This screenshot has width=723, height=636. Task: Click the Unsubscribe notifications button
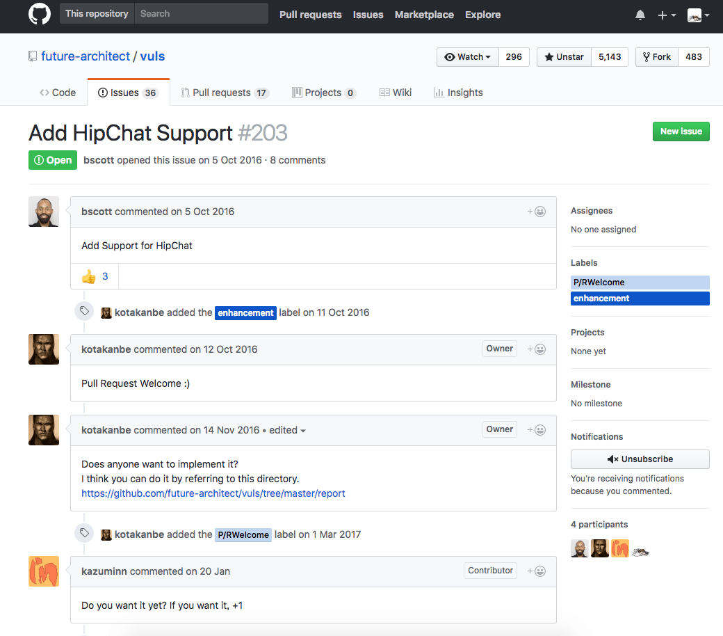(640, 459)
